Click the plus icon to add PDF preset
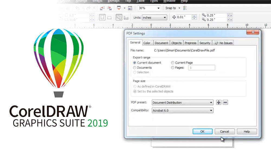The width and height of the screenshot is (271, 155). tap(219, 102)
